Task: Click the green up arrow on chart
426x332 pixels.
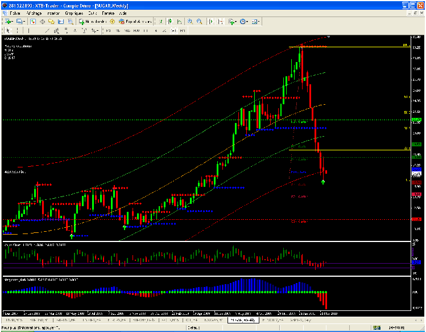Action: click(x=323, y=182)
